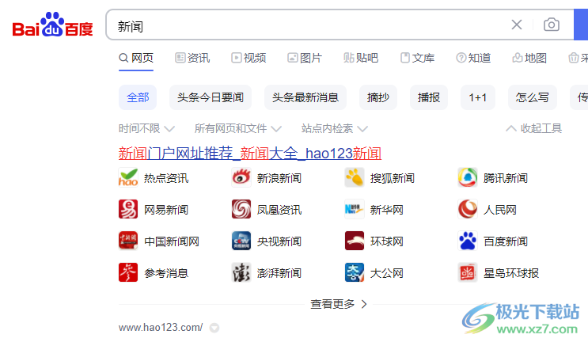588x342 pixels.
Task: Select the 1+1 chip
Action: [x=478, y=97]
